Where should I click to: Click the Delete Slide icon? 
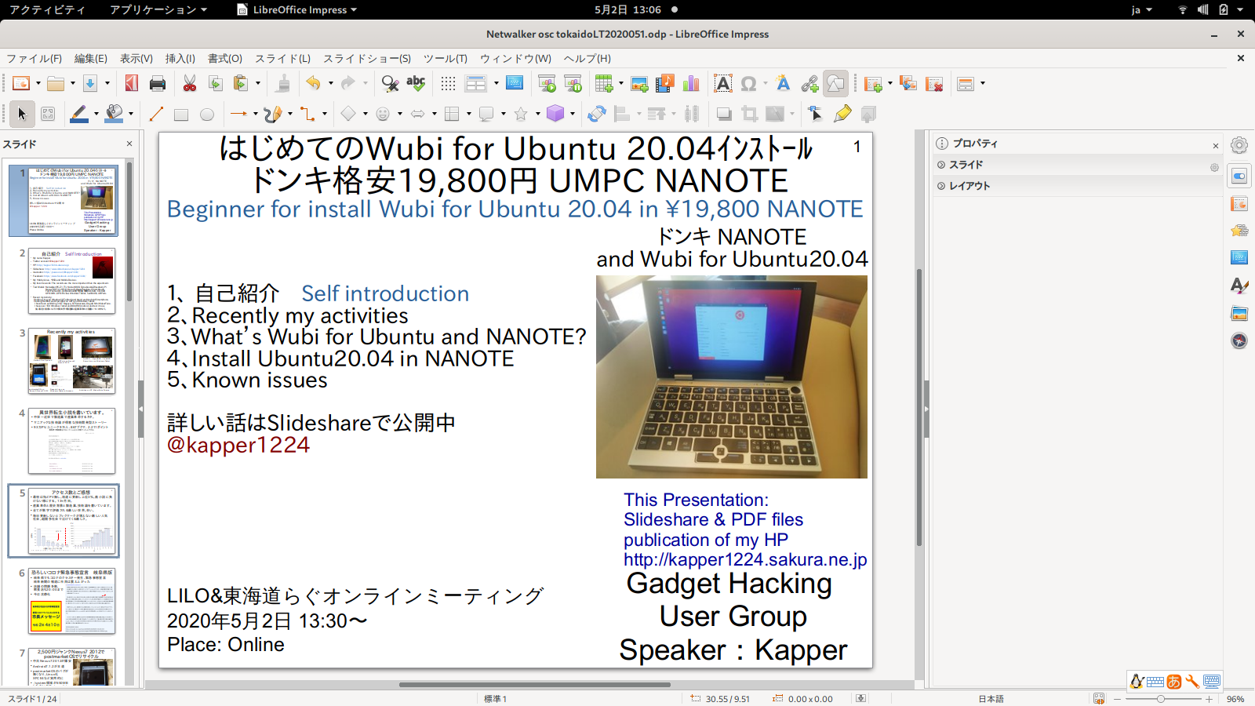(x=934, y=84)
